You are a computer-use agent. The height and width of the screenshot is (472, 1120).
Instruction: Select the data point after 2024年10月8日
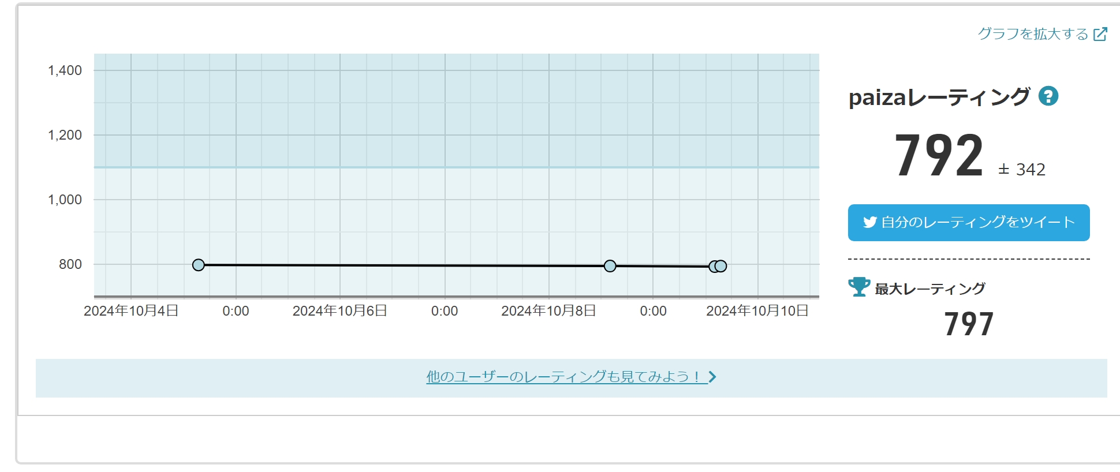click(610, 266)
